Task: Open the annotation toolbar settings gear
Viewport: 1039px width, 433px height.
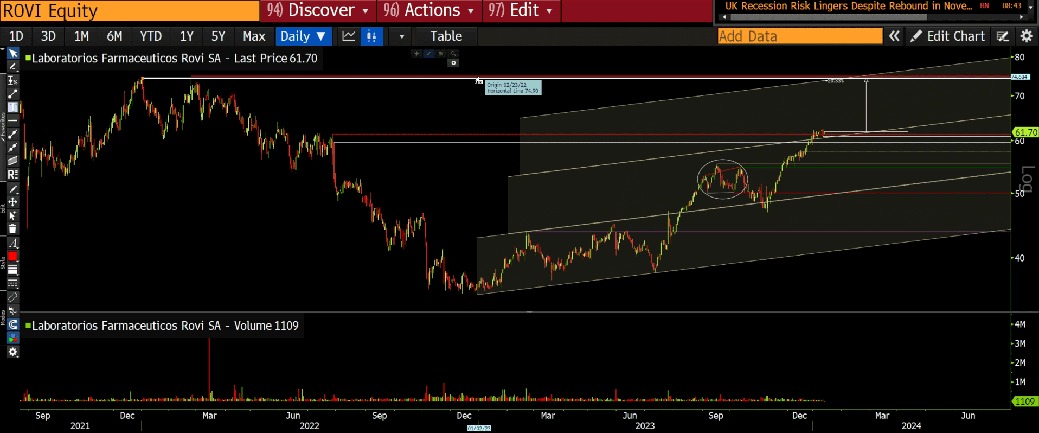Action: tap(13, 352)
